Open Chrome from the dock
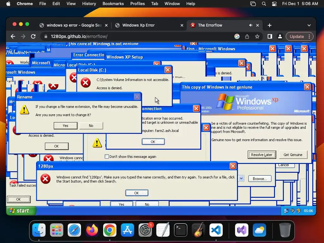Image resolution: width=324 pixels, height=243 pixels. coord(110,230)
